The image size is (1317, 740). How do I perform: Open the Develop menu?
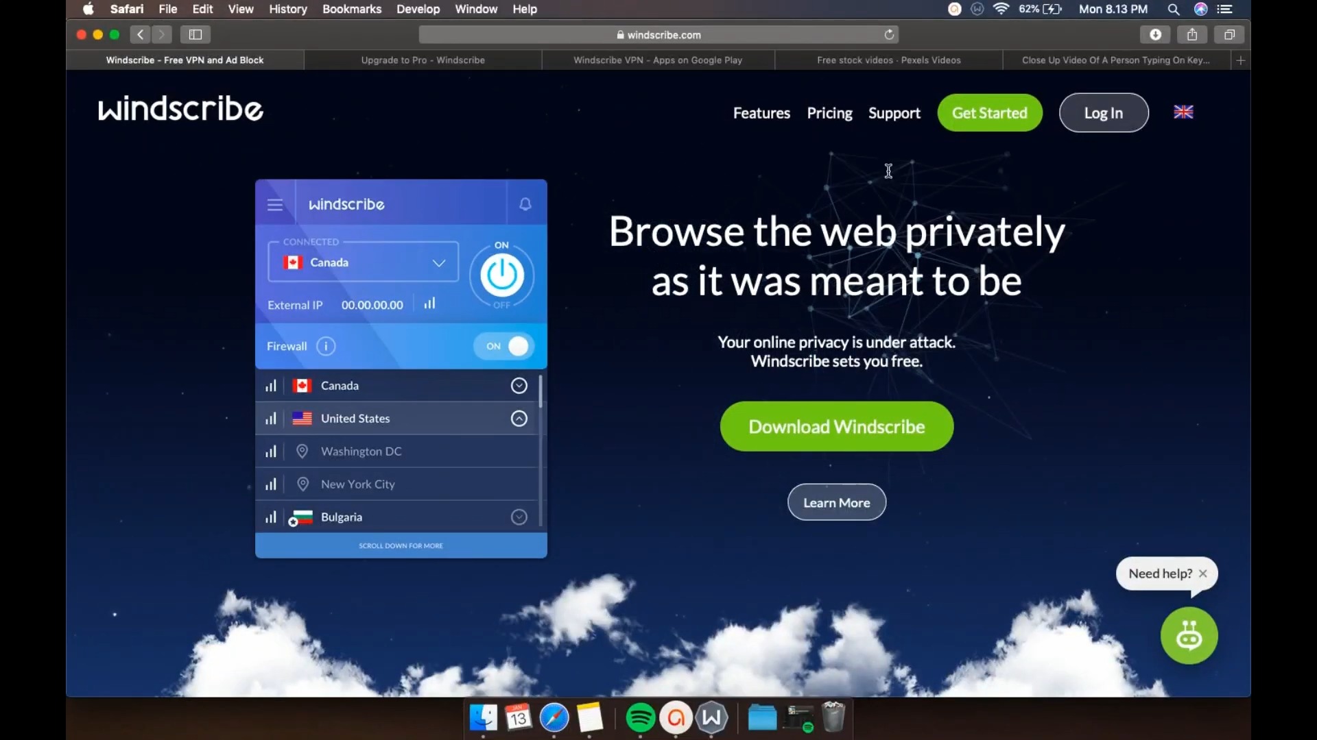coord(418,9)
